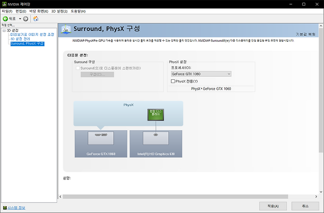
Task: Open the Home page icon
Action: point(36,19)
